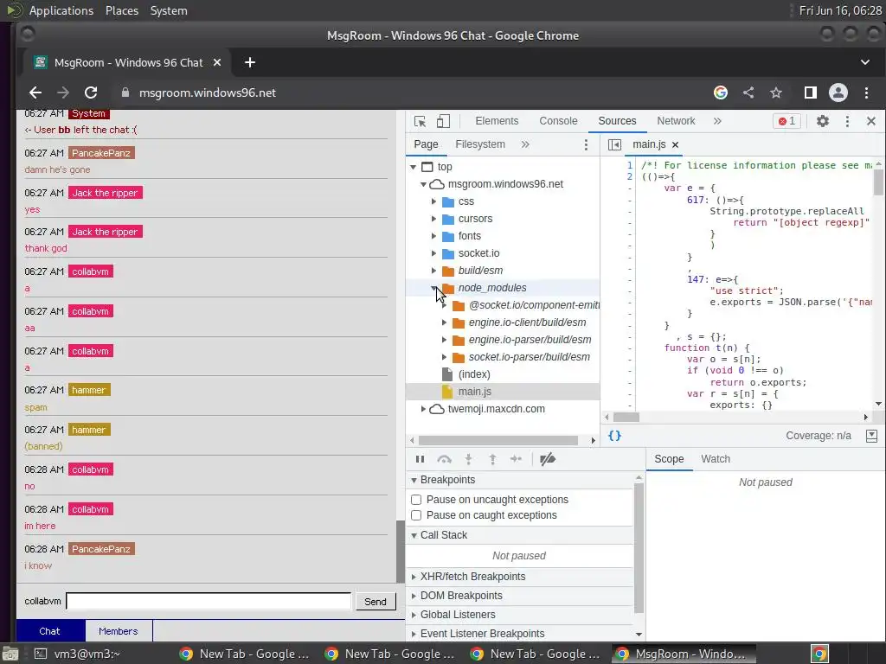Pause script execution in debugger
This screenshot has height=664, width=886.
tap(420, 460)
